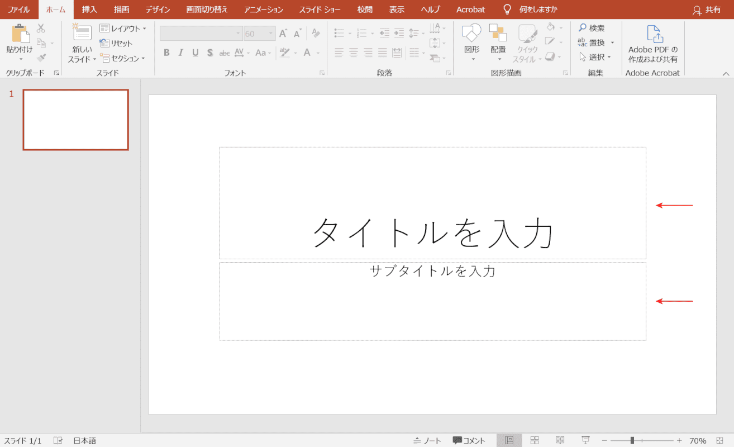
Task: Toggle Align Left paragraph alignment
Action: [x=339, y=53]
